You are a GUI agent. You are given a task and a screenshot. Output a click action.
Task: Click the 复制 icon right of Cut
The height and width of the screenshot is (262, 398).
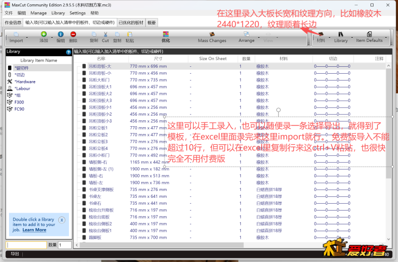point(117,34)
